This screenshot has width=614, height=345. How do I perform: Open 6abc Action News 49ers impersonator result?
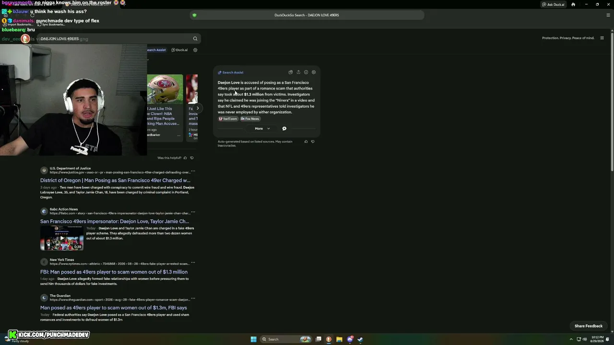pos(115,221)
